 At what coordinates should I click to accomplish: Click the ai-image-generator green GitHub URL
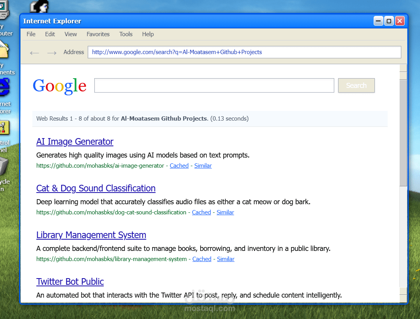pyautogui.click(x=100, y=166)
